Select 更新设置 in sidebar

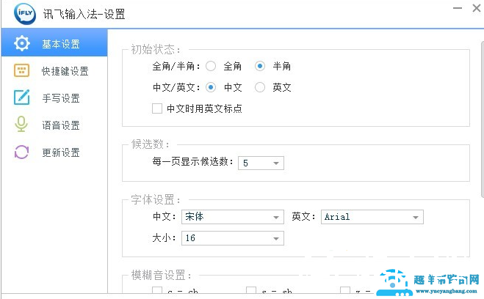click(54, 152)
